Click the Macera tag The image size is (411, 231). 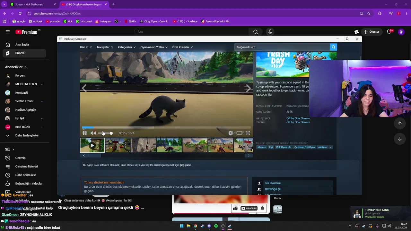click(x=261, y=147)
